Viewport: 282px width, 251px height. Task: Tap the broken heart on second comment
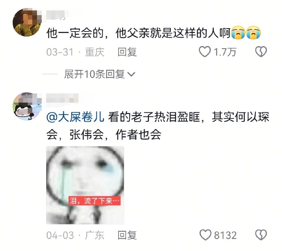click(x=261, y=235)
